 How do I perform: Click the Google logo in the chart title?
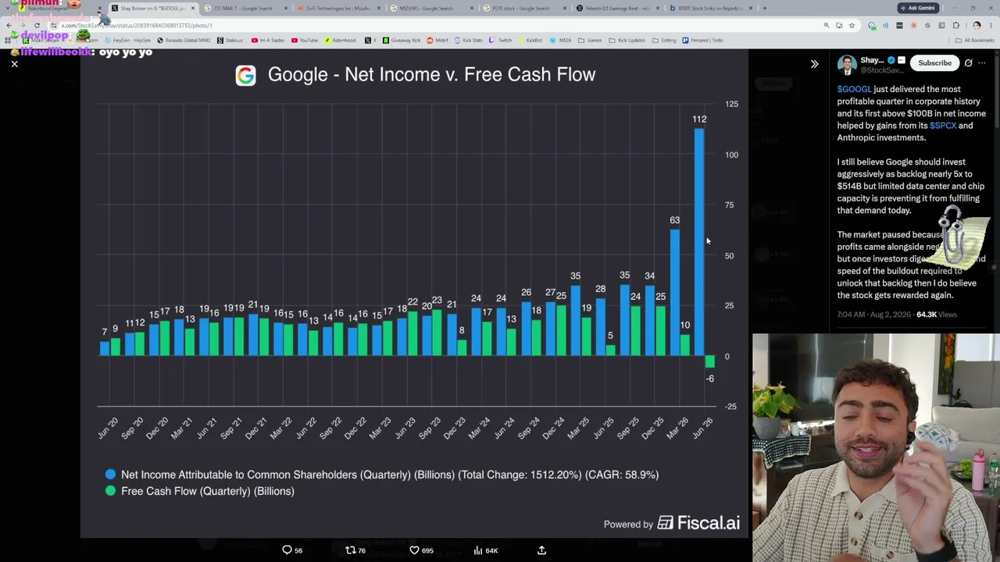click(x=245, y=75)
